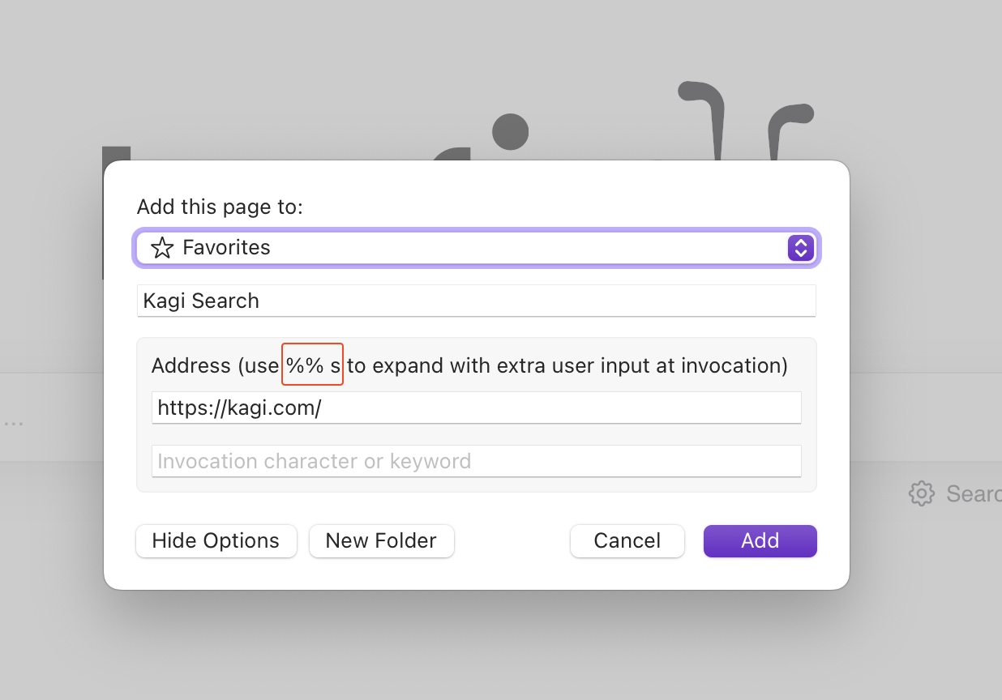The width and height of the screenshot is (1002, 700).
Task: Click the Address instructions label text
Action: point(567,365)
